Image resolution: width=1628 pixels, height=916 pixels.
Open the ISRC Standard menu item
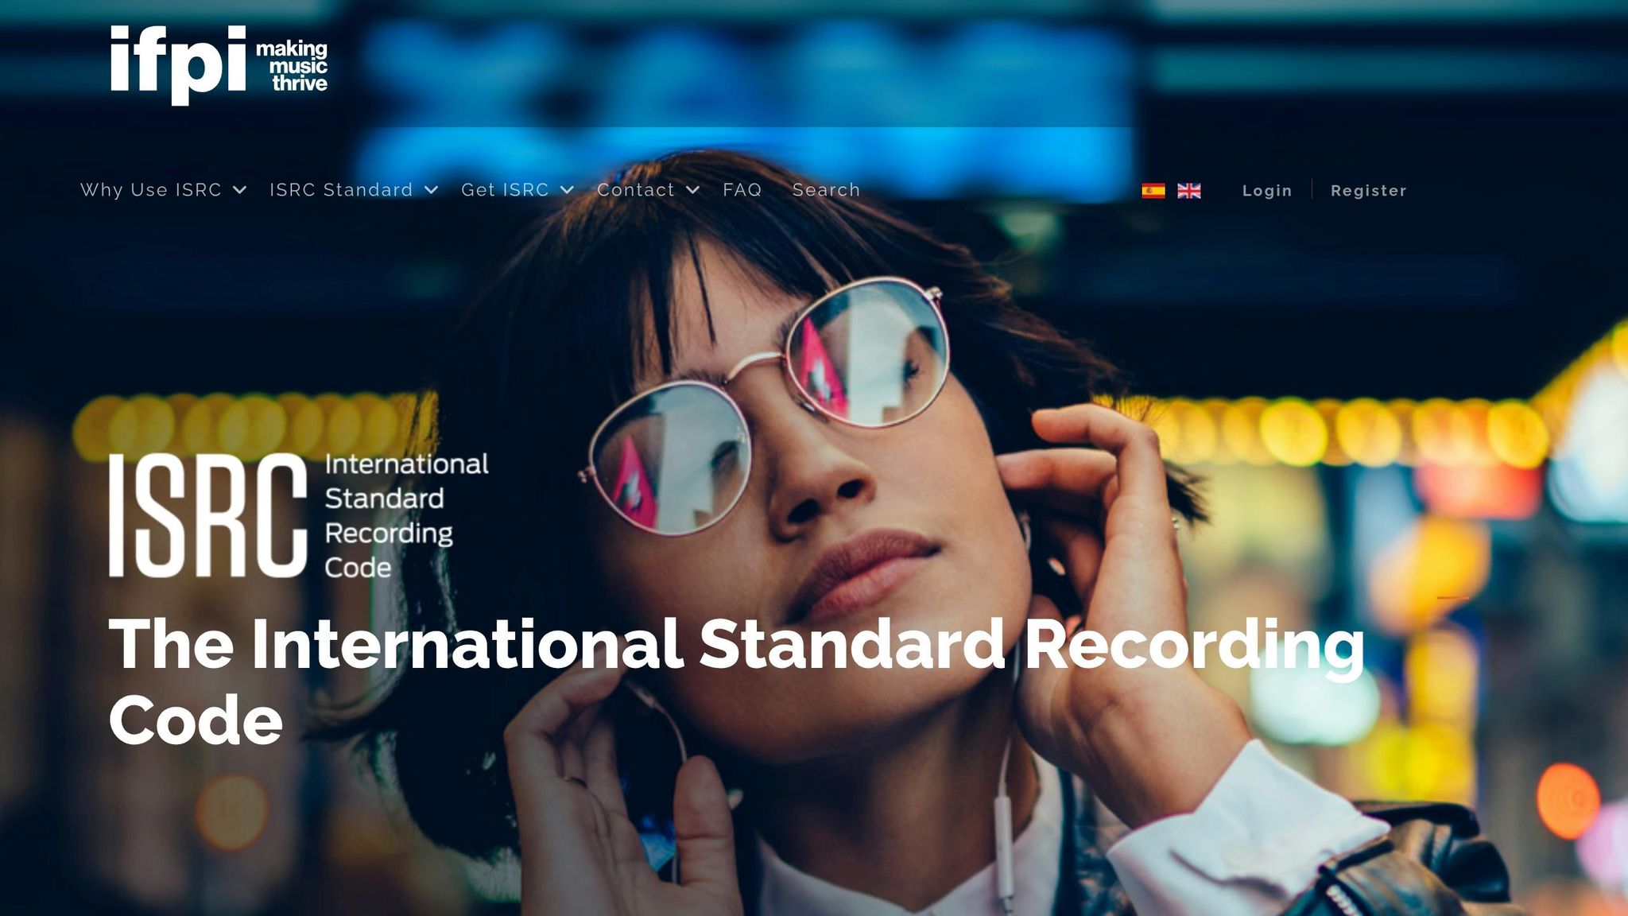click(341, 190)
